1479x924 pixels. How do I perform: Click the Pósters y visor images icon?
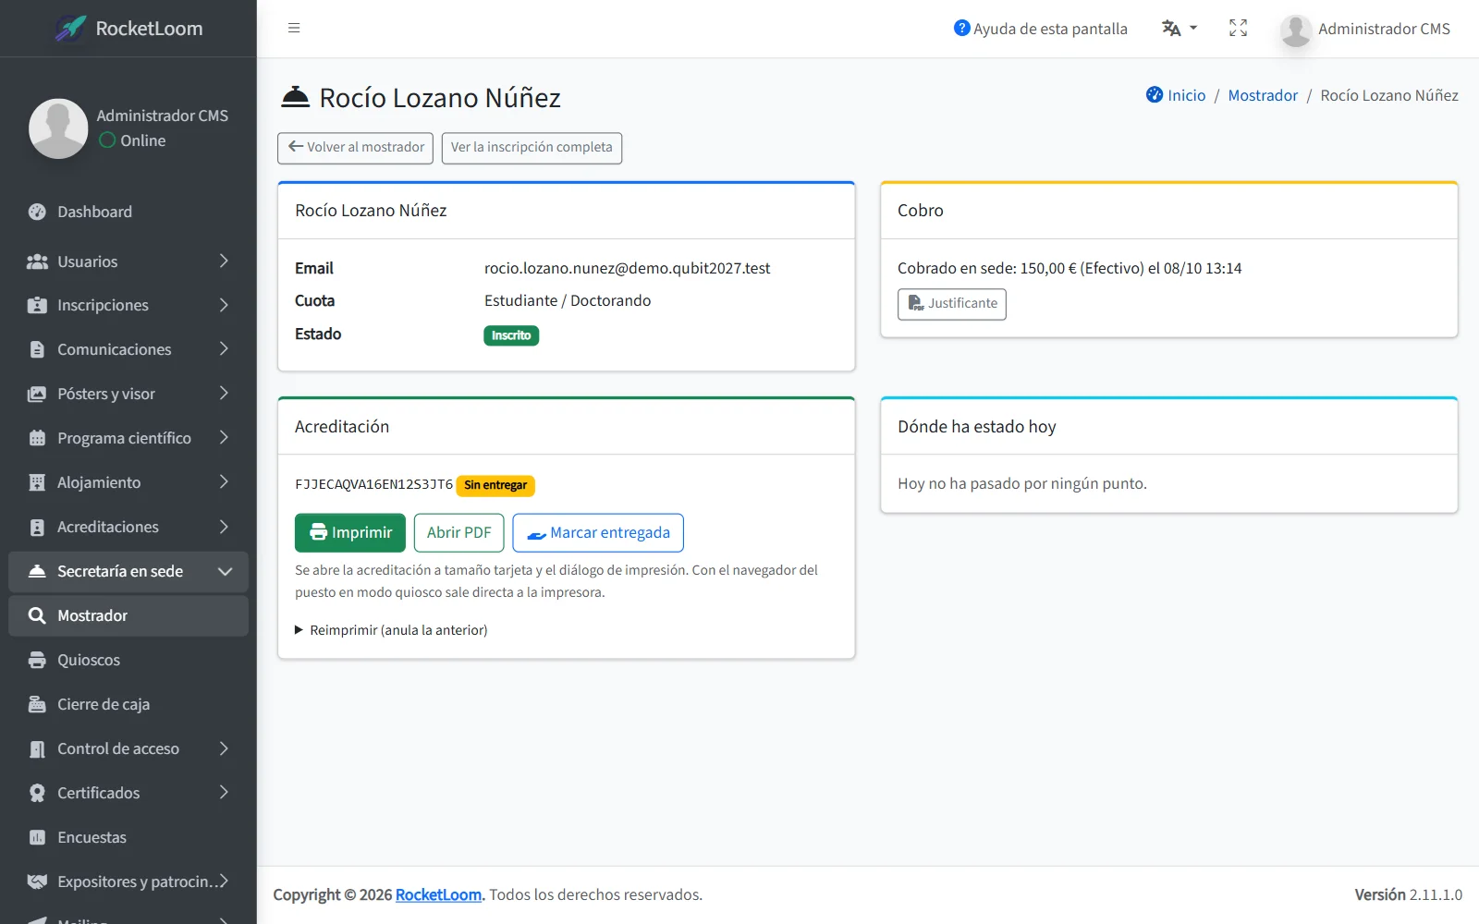[x=37, y=394]
